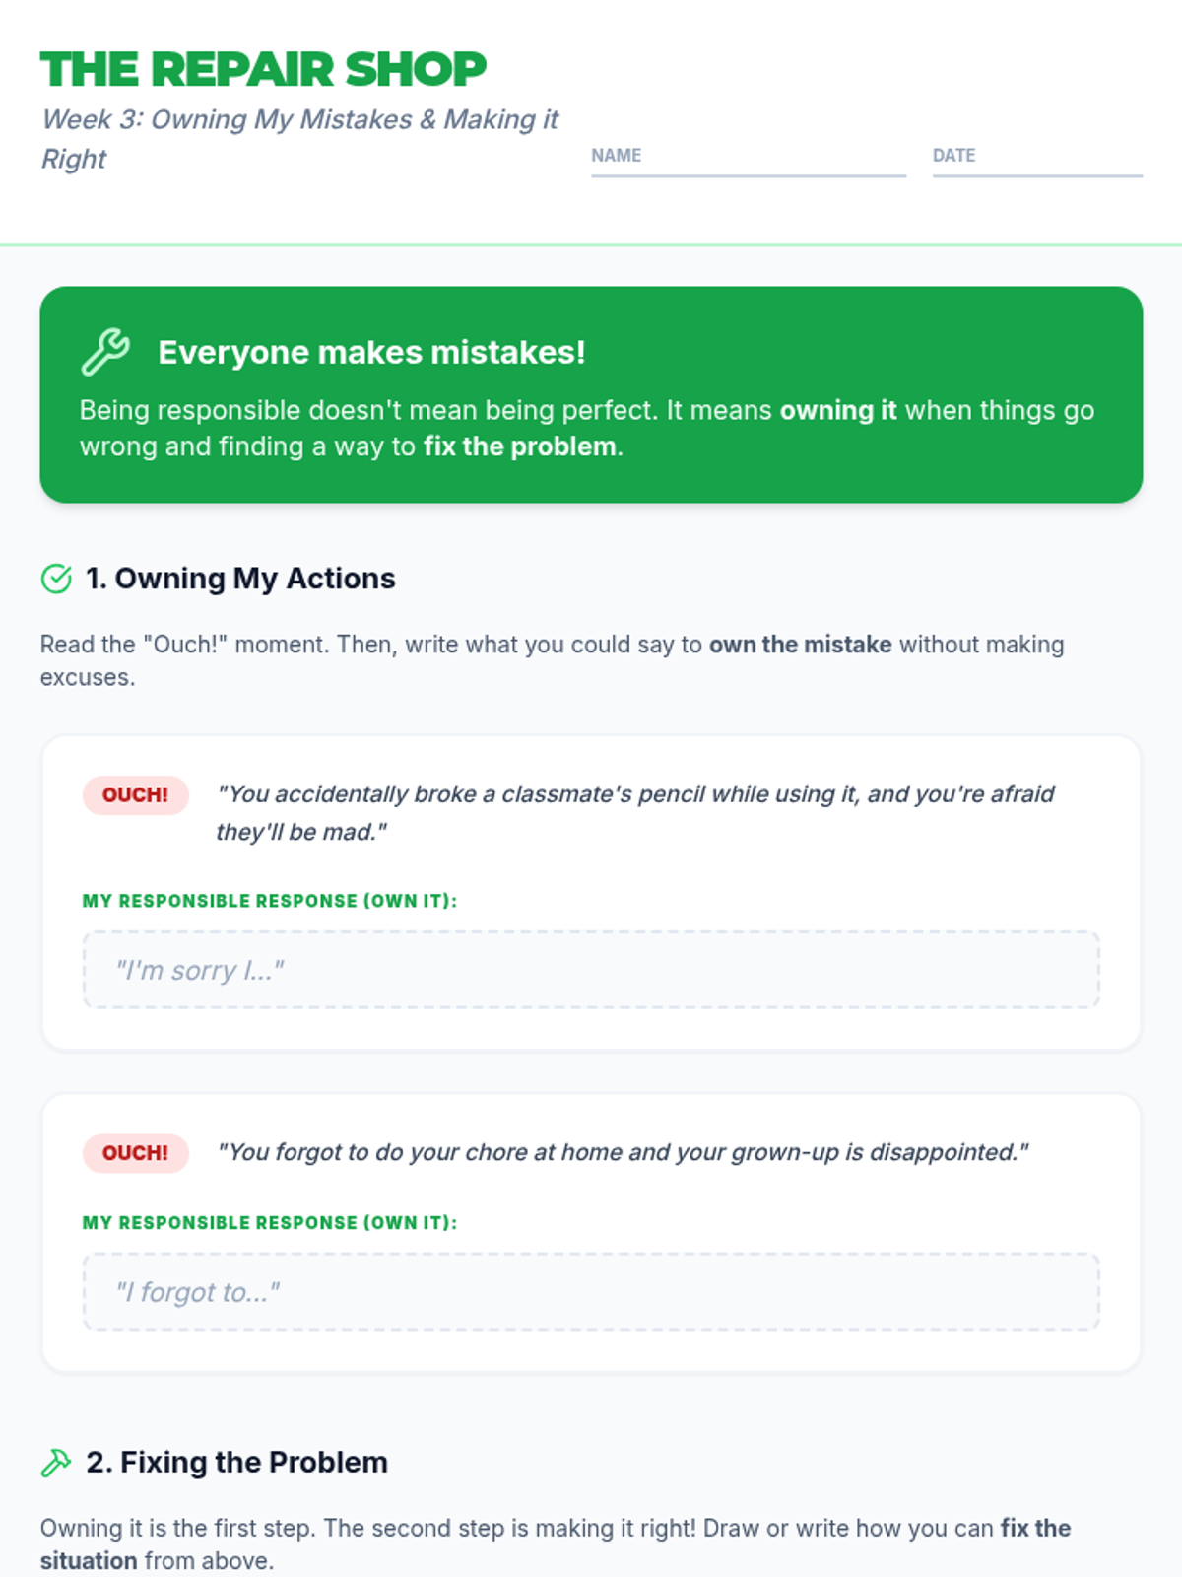
Task: Click the hammer icon beside Fixing the Problem
Action: pyautogui.click(x=56, y=1463)
